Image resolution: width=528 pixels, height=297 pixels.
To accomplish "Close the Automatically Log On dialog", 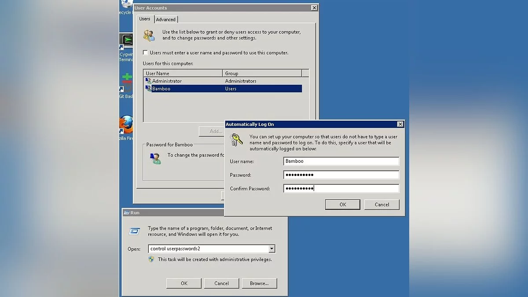I will tap(400, 124).
